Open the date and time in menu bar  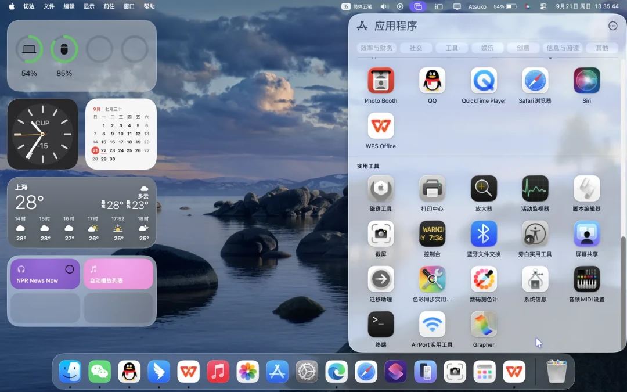pyautogui.click(x=588, y=6)
